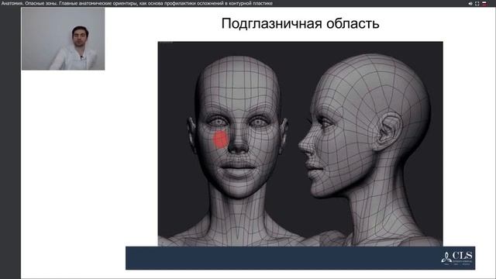The image size is (496, 279).
Task: Click the slide title 'Подглазничная область'
Action: (300, 23)
